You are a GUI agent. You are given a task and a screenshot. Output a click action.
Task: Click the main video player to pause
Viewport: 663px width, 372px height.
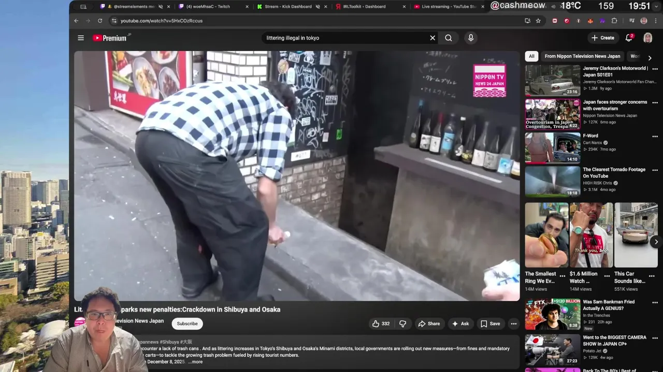click(x=297, y=176)
